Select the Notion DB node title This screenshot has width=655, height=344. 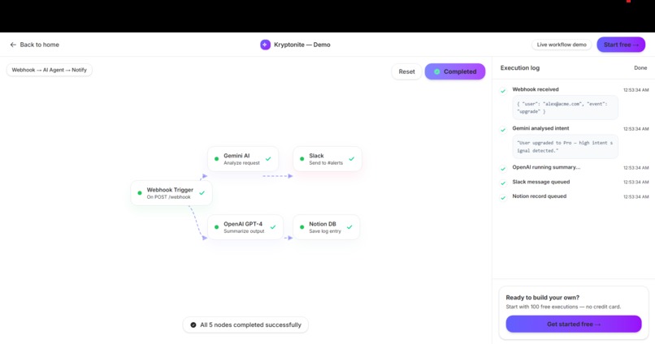click(x=323, y=224)
